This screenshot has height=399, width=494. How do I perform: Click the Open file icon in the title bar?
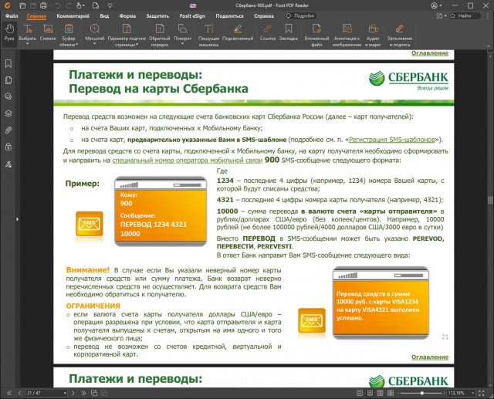(22, 5)
